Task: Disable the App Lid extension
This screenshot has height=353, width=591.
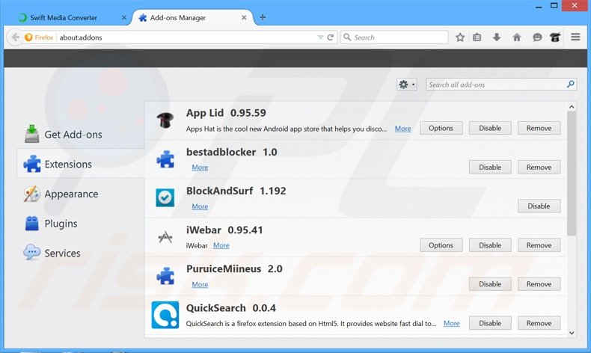Action: (x=490, y=128)
